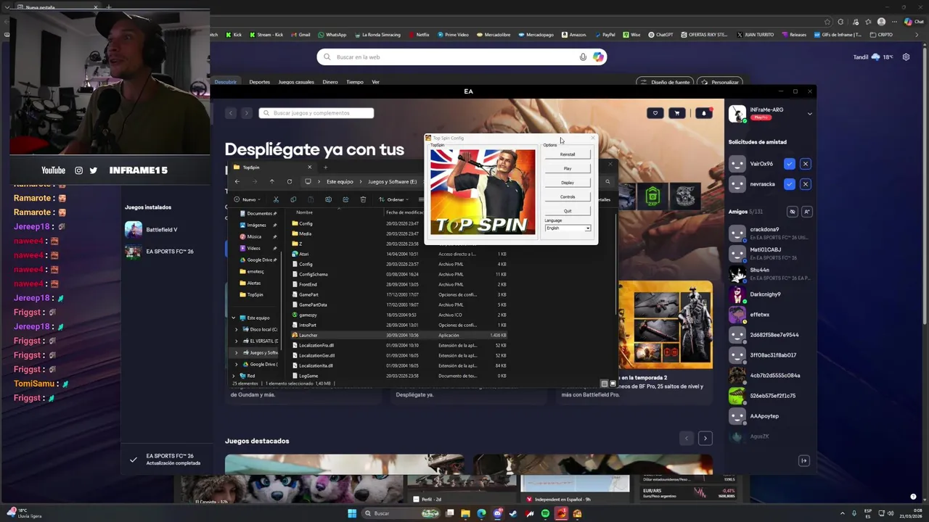
Task: Click the Explorer refresh icon
Action: click(289, 181)
